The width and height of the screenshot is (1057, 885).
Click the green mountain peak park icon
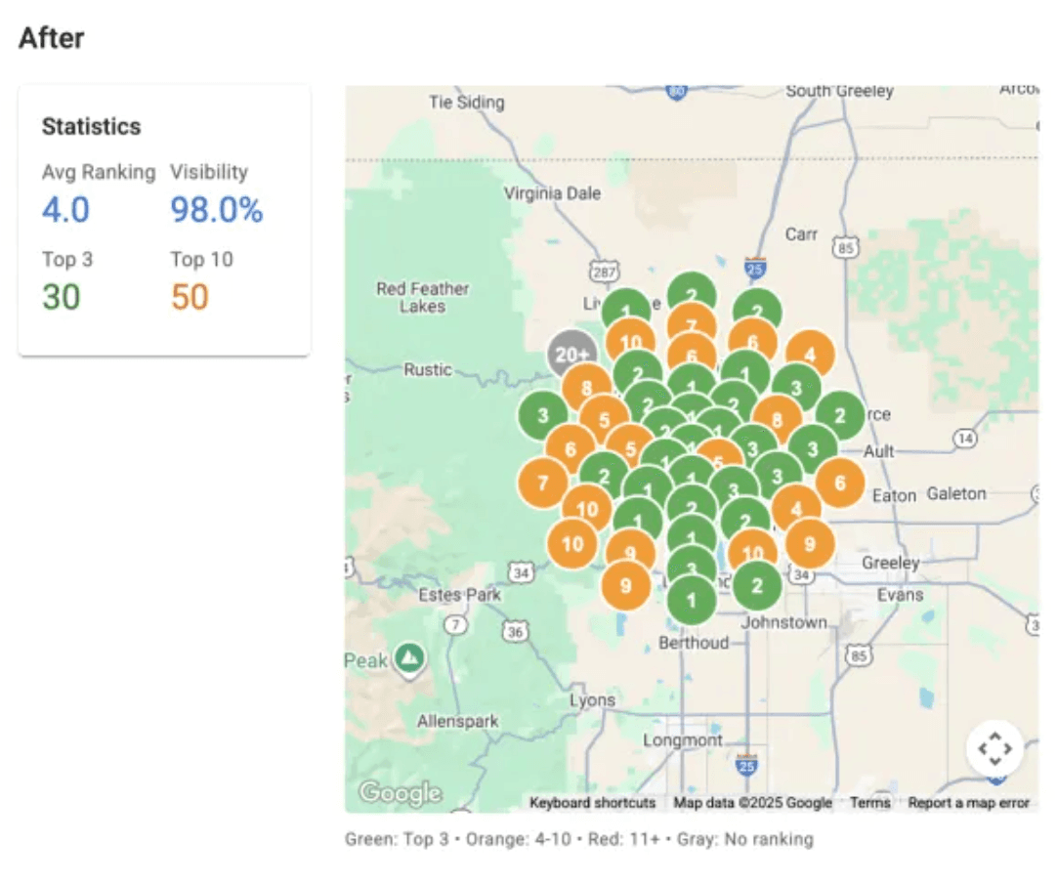tap(410, 660)
